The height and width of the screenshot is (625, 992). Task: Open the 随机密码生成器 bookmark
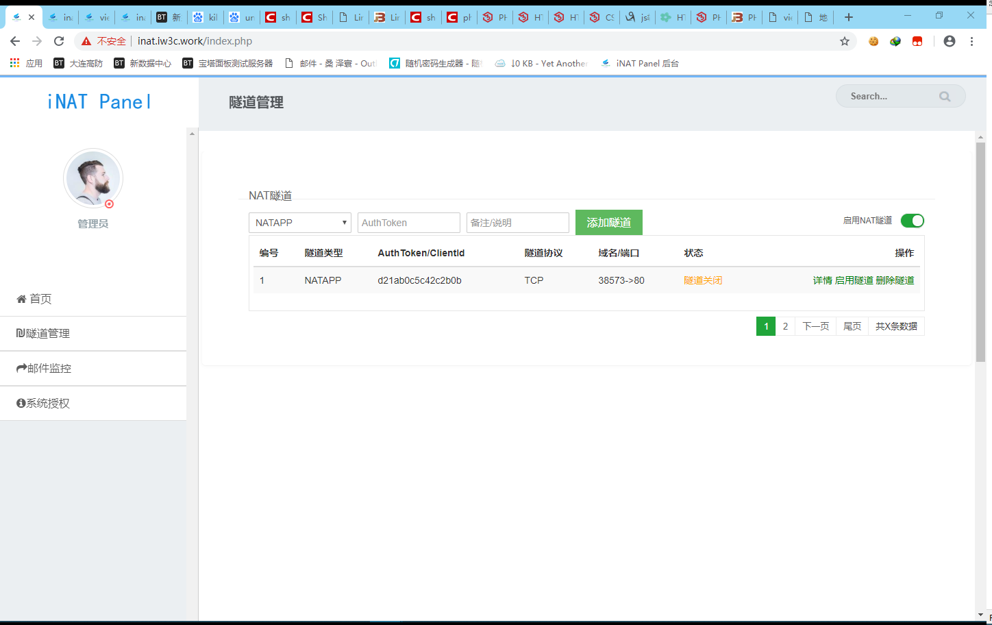click(436, 63)
